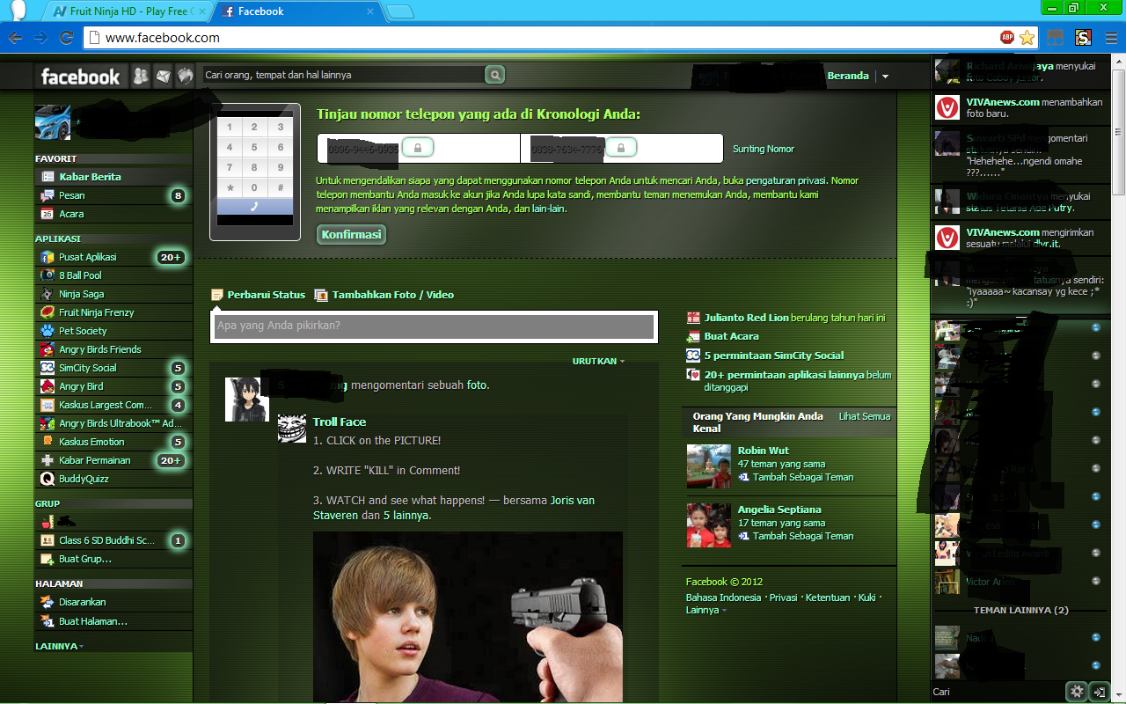
Task: Open Troll Face avatar thumbnail
Action: point(292,428)
